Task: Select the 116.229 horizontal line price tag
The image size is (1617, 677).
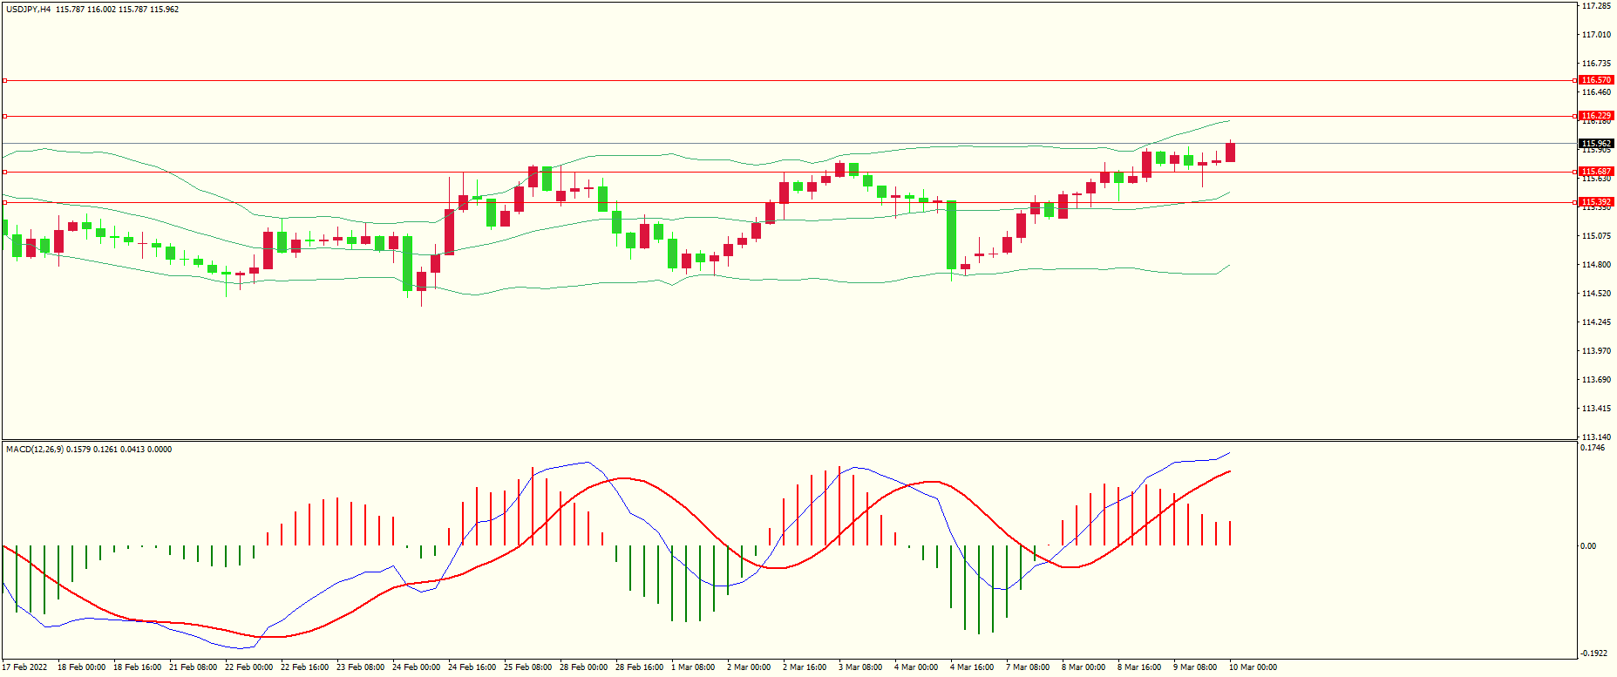Action: [1596, 116]
